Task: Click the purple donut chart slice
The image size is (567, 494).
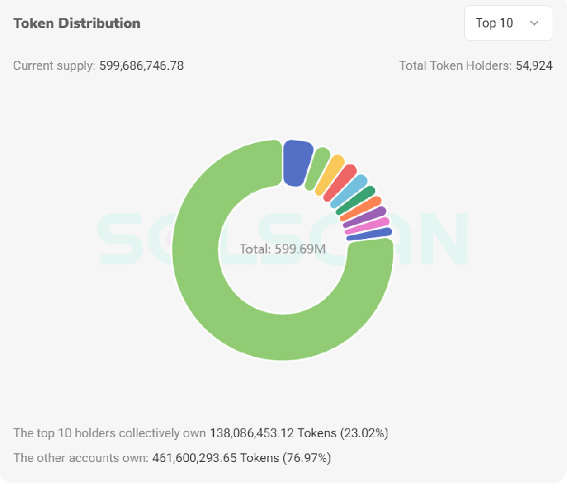Action: coord(366,217)
